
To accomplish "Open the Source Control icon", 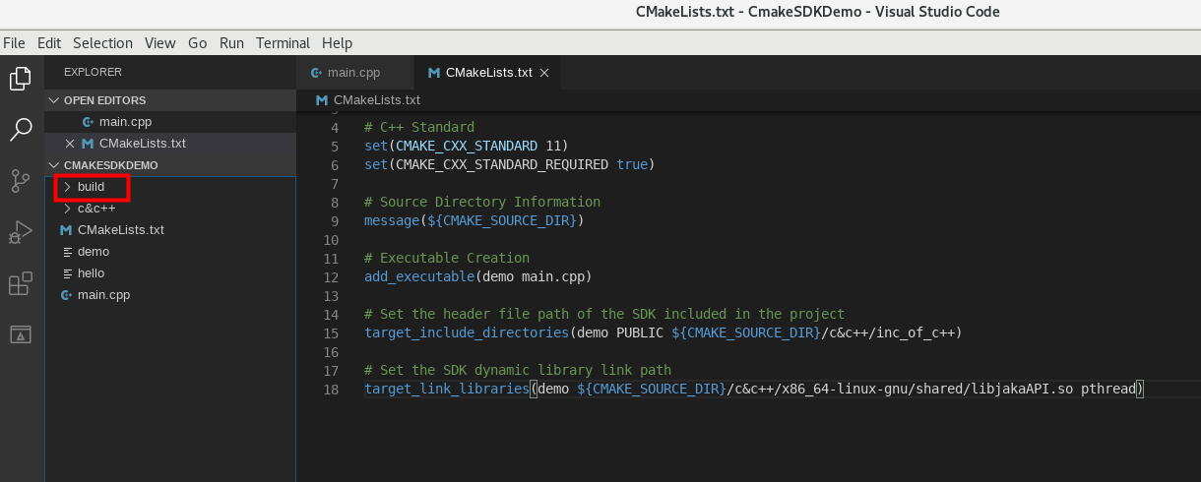I will [21, 181].
